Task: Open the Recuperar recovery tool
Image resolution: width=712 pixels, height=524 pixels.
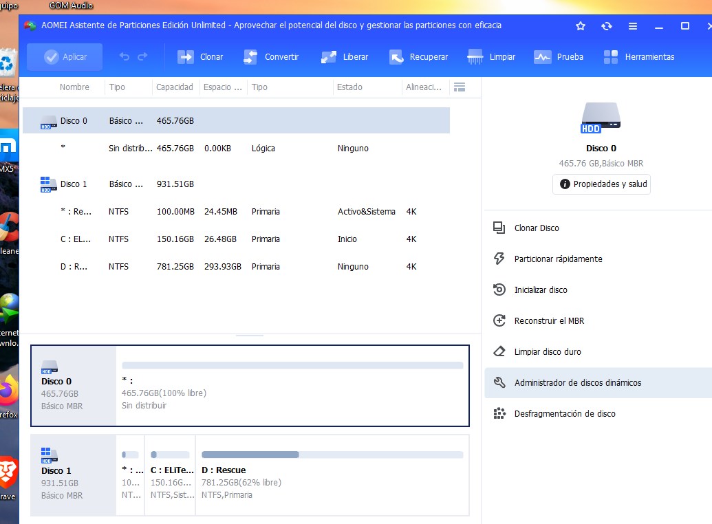Action: (418, 57)
